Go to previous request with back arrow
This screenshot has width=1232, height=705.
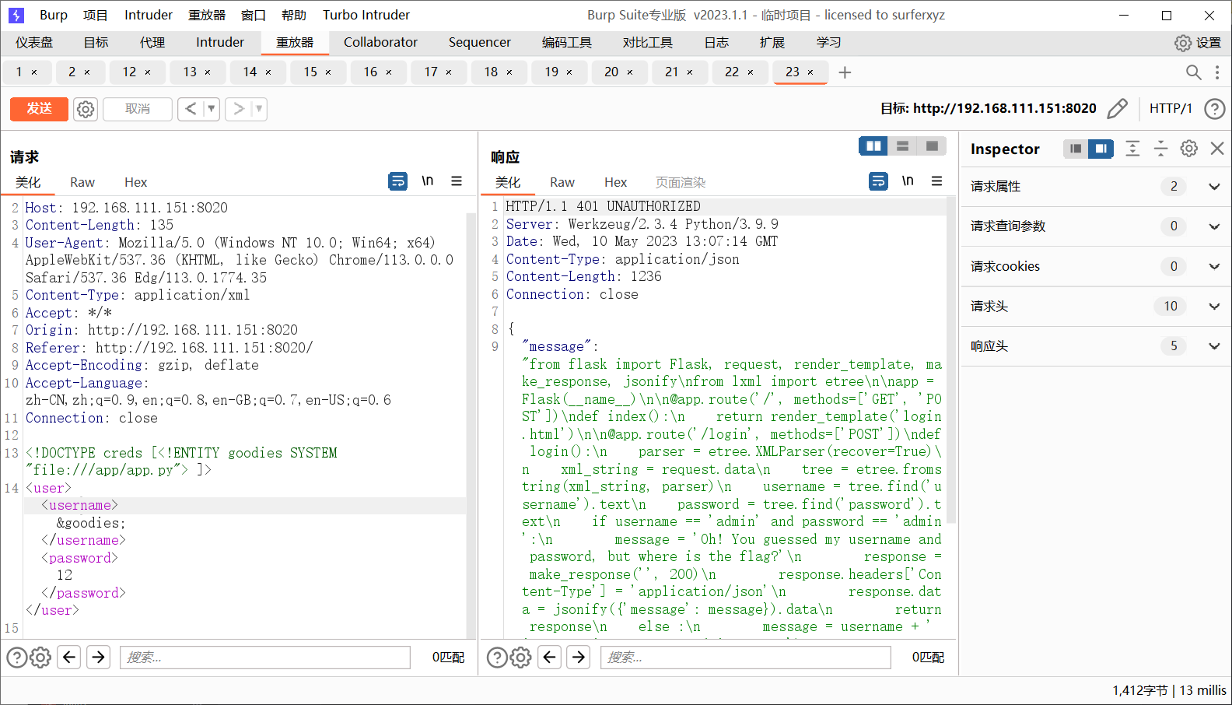[191, 109]
